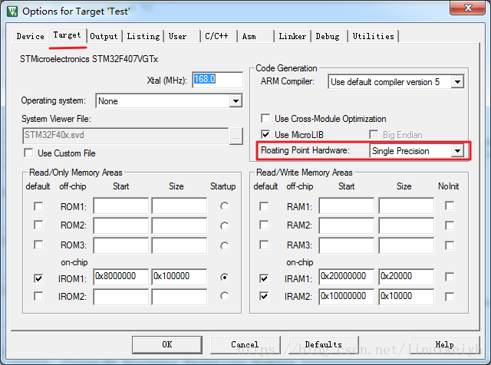Enable NoInit for RAM2
This screenshot has height=365, width=491.
(450, 225)
